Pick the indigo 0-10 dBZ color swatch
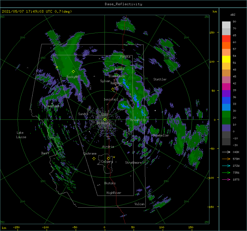The width and height of the screenshot is (247, 231). pyautogui.click(x=226, y=128)
